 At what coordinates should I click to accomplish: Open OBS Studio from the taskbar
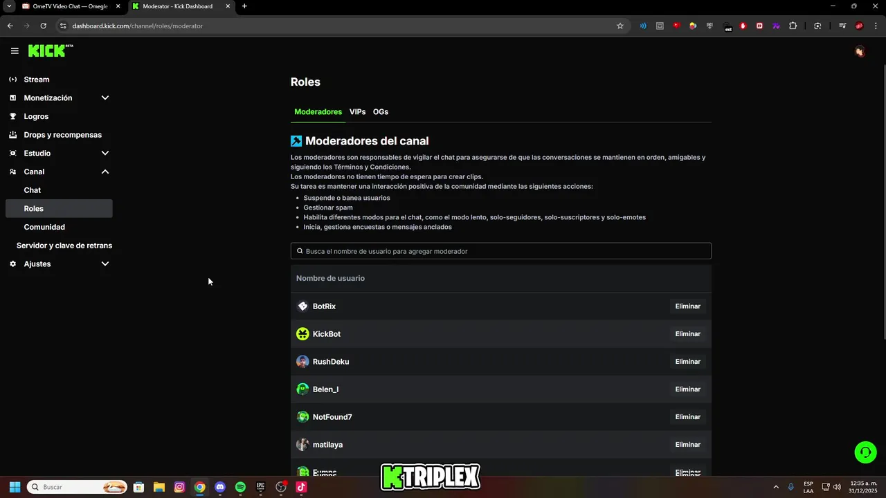[281, 487]
